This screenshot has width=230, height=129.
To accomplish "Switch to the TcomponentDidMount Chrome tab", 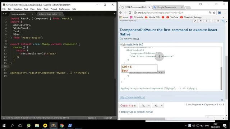I will tap(135, 7).
